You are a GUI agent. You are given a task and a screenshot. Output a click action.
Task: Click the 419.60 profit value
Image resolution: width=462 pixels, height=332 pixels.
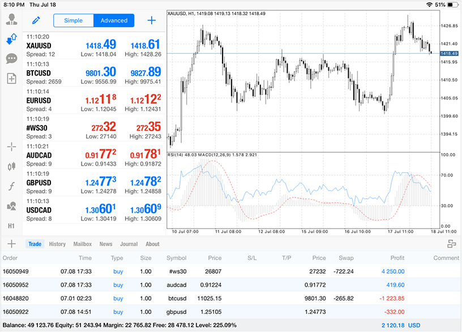click(395, 285)
